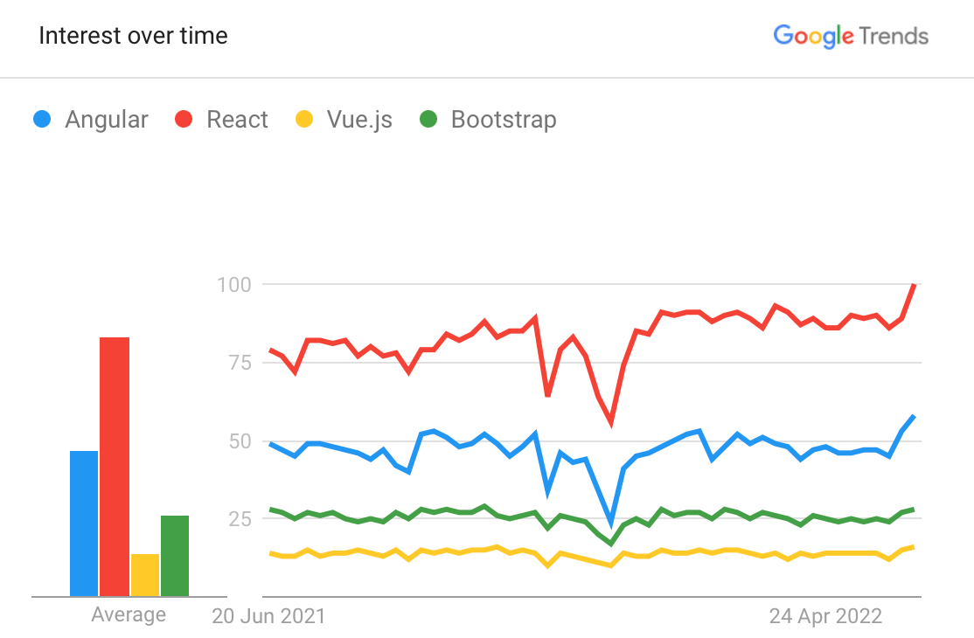Click the blue Angular average bar
The image size is (974, 638).
84,523
